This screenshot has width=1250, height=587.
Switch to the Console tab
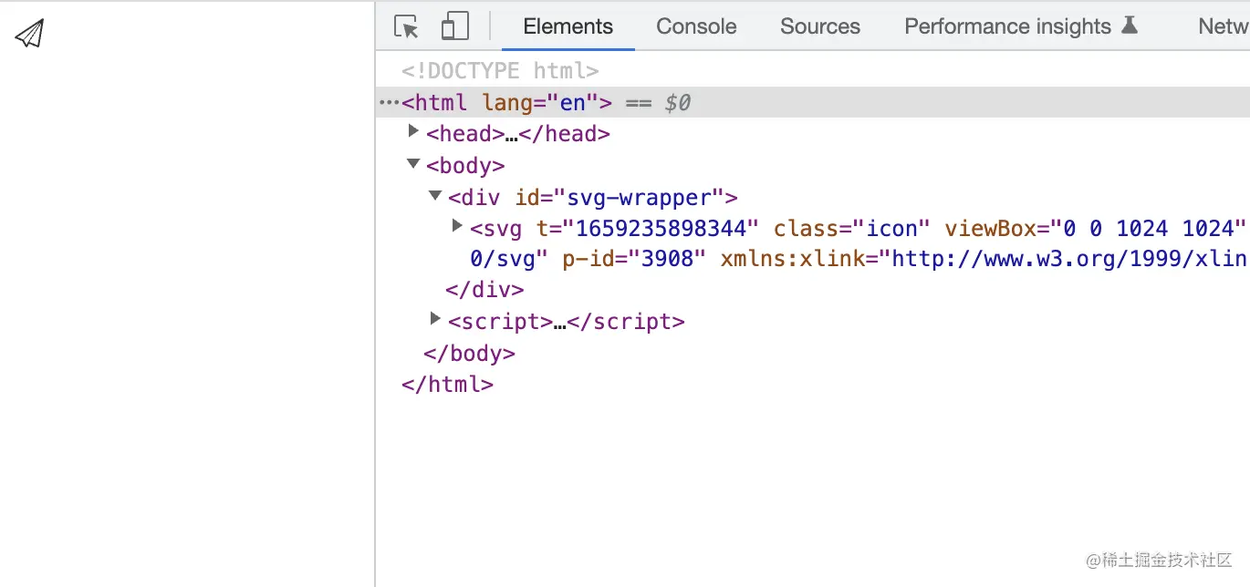click(696, 26)
